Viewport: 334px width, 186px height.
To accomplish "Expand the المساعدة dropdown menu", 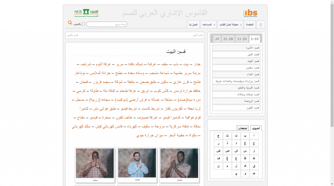I will click(209, 24).
